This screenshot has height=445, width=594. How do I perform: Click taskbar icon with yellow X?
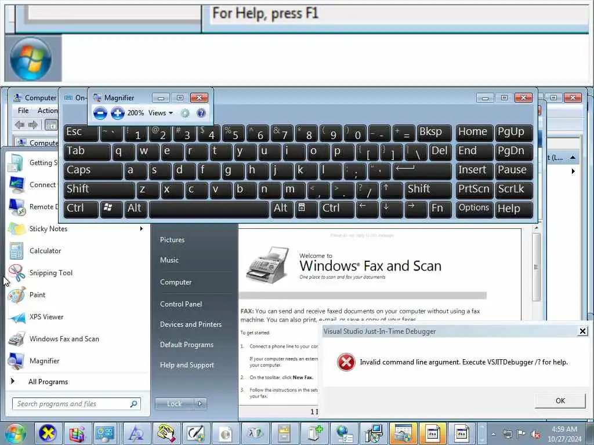click(x=48, y=433)
